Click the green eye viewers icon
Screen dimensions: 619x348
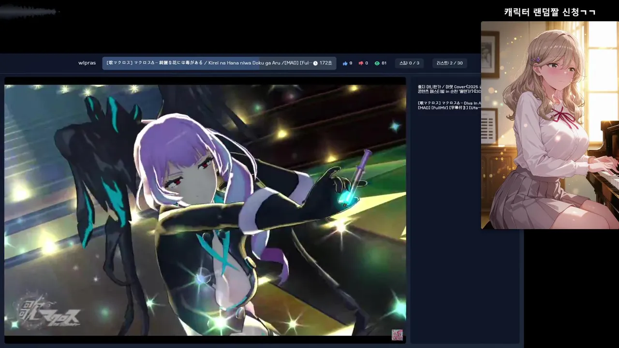[x=377, y=63]
